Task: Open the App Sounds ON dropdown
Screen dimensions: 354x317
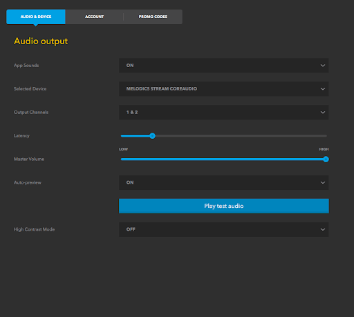Action: pyautogui.click(x=224, y=66)
